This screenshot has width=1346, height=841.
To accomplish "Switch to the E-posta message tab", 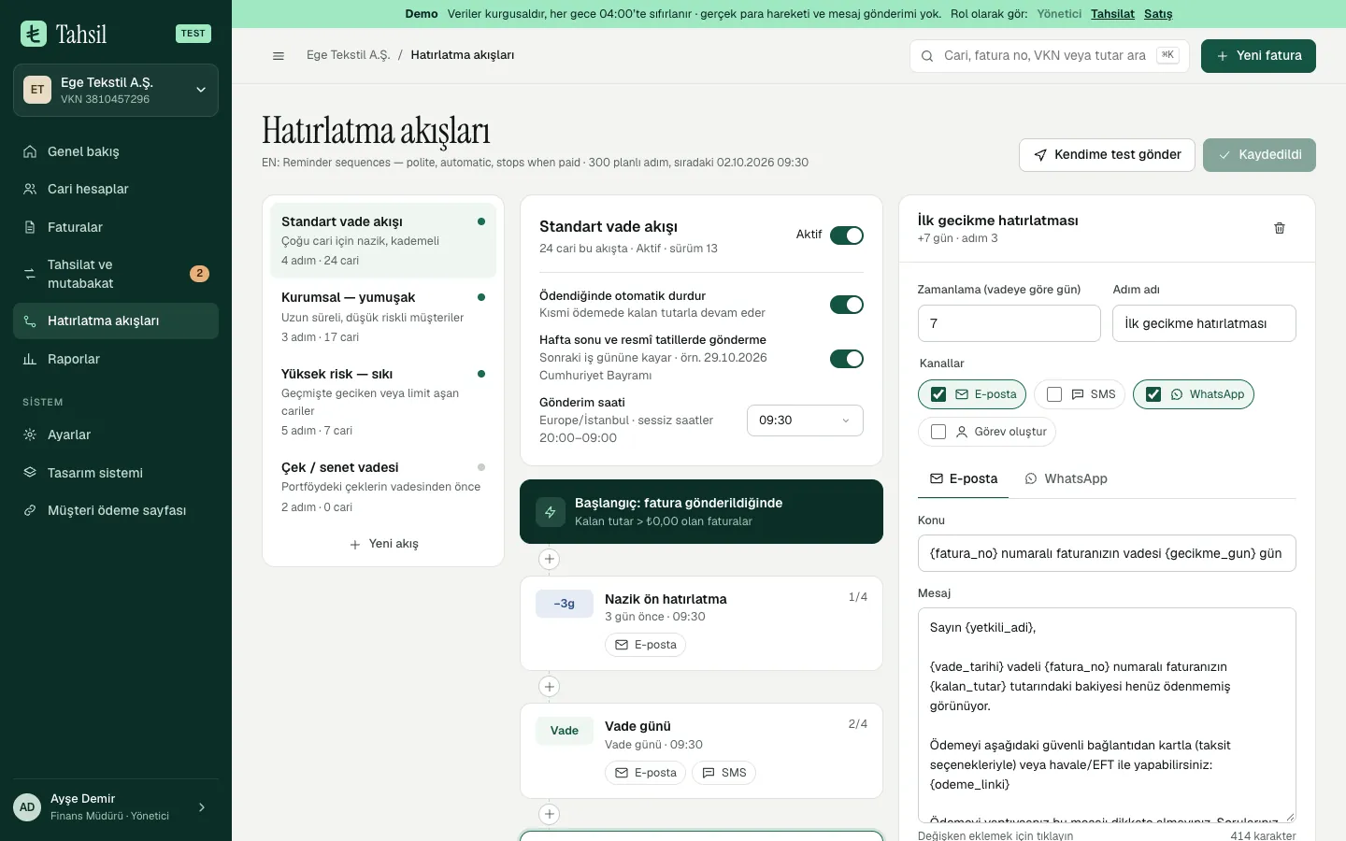I will 964,478.
